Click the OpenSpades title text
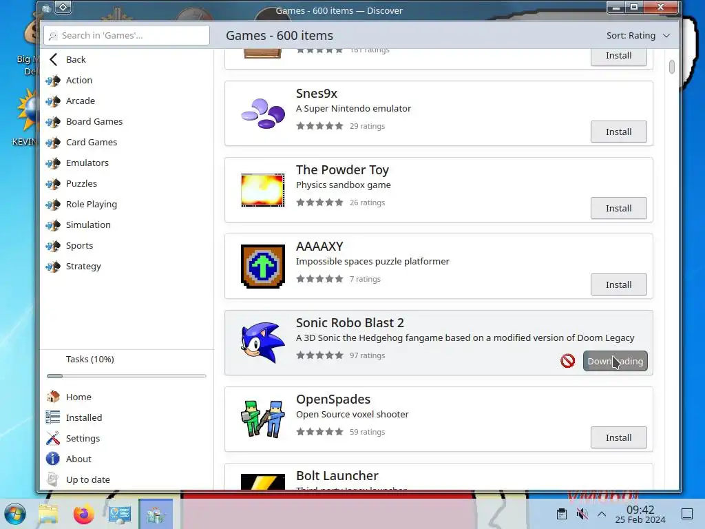The image size is (705, 529). 333,400
